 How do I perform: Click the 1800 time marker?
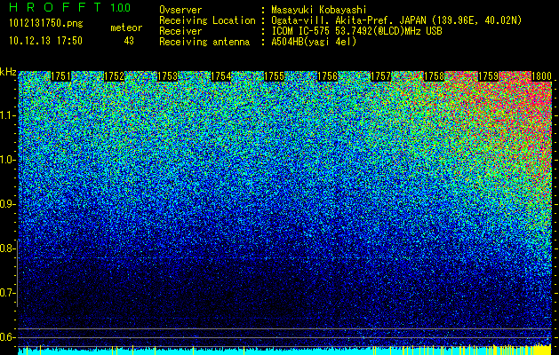pyautogui.click(x=541, y=76)
